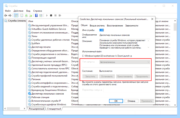Open the Действие menu
This screenshot has height=118, width=180.
pyautogui.click(x=18, y=11)
